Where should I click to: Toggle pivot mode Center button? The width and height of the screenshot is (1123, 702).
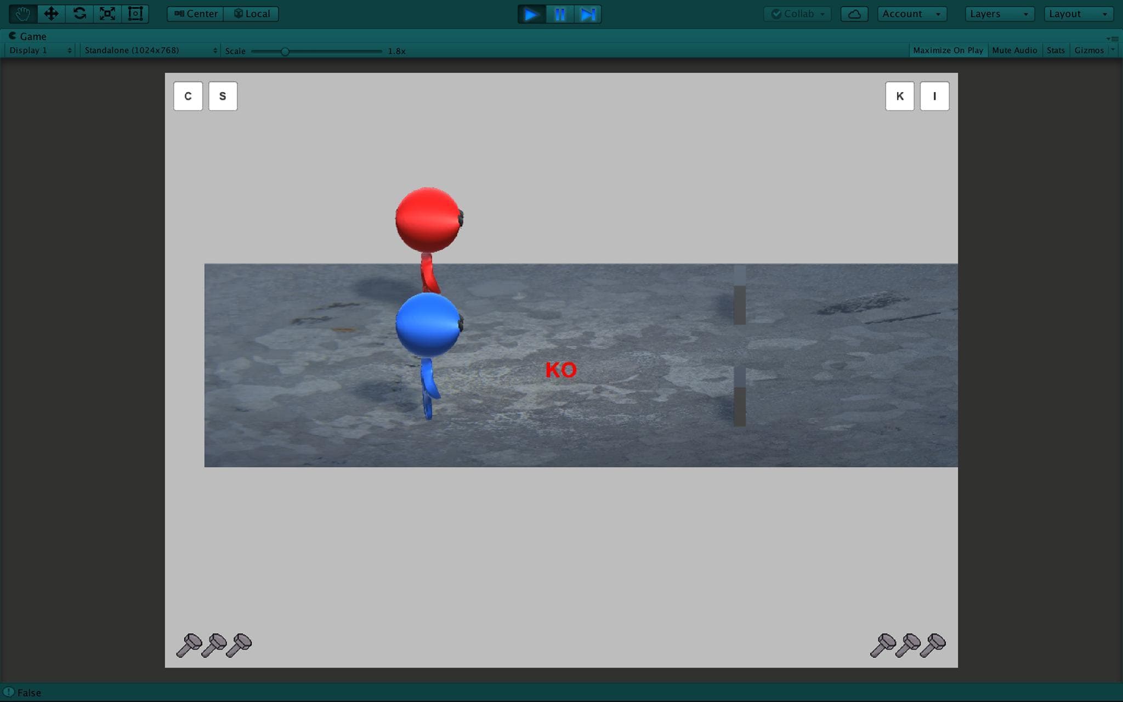pos(196,14)
